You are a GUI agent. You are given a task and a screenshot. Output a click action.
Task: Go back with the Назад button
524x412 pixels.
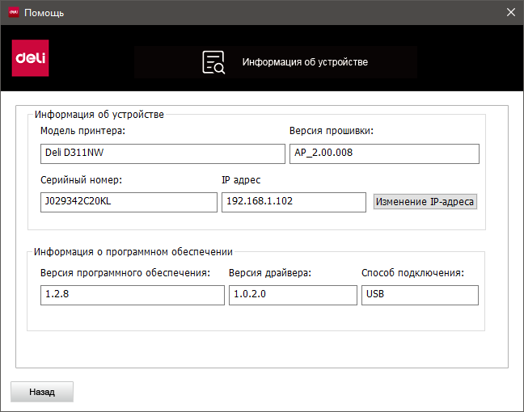(x=42, y=392)
